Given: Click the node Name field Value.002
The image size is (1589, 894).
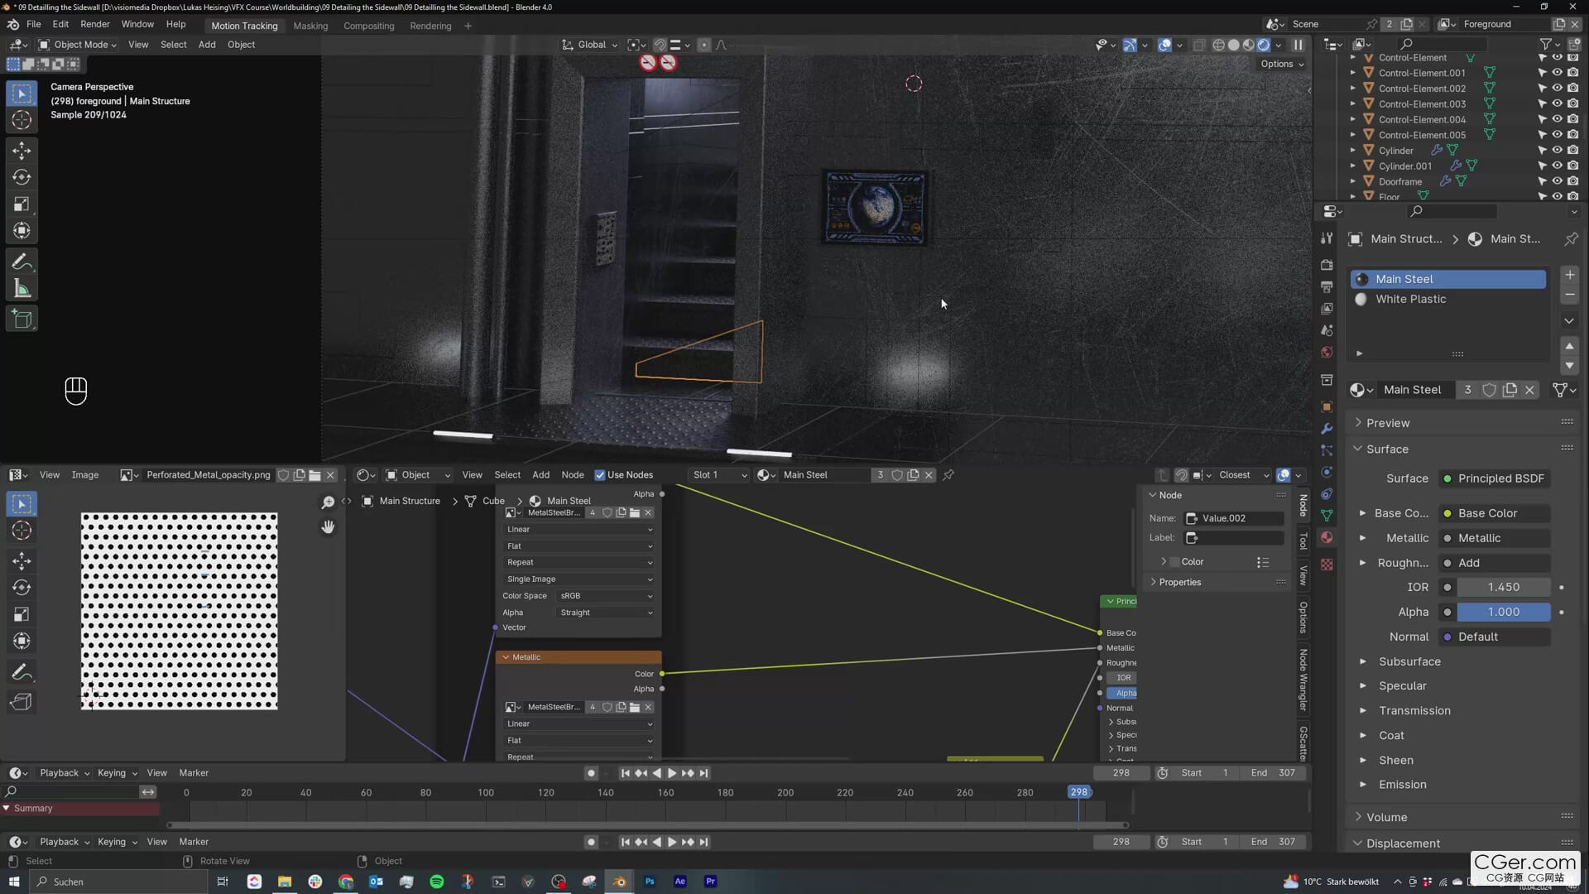Looking at the screenshot, I should click(1234, 518).
